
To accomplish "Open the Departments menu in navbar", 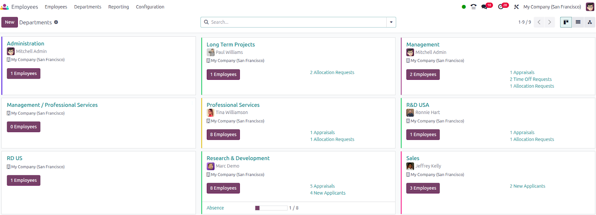I will (x=88, y=7).
